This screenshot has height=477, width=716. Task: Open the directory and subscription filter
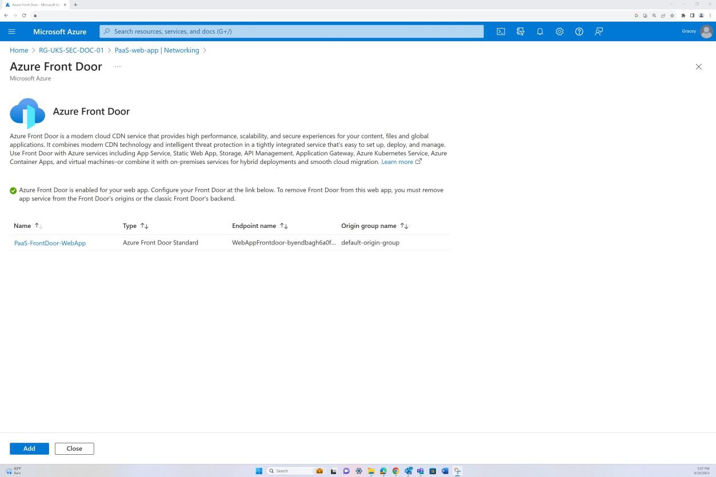coord(521,31)
